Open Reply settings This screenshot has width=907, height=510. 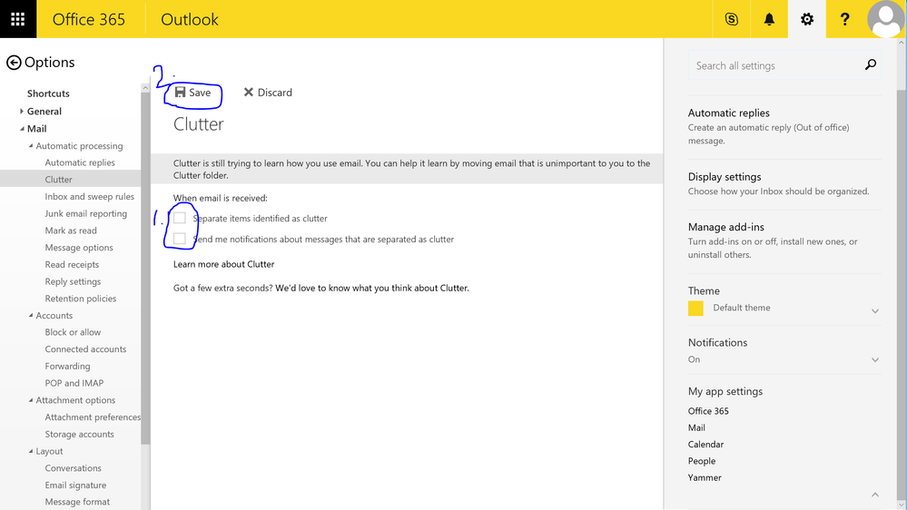coord(73,281)
